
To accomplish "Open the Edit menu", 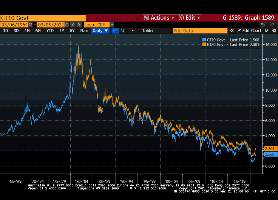I will pos(189,18).
